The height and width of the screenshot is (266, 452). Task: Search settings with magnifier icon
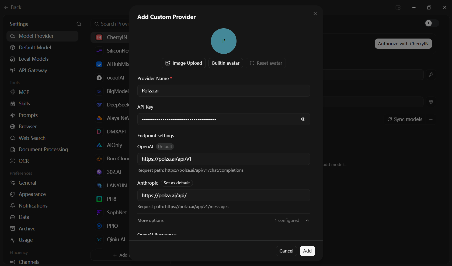[x=79, y=24]
